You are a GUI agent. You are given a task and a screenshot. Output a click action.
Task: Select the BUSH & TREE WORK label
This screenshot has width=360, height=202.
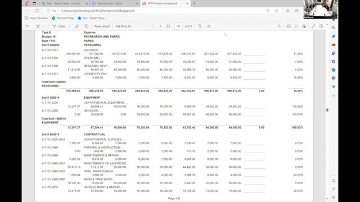(99, 179)
